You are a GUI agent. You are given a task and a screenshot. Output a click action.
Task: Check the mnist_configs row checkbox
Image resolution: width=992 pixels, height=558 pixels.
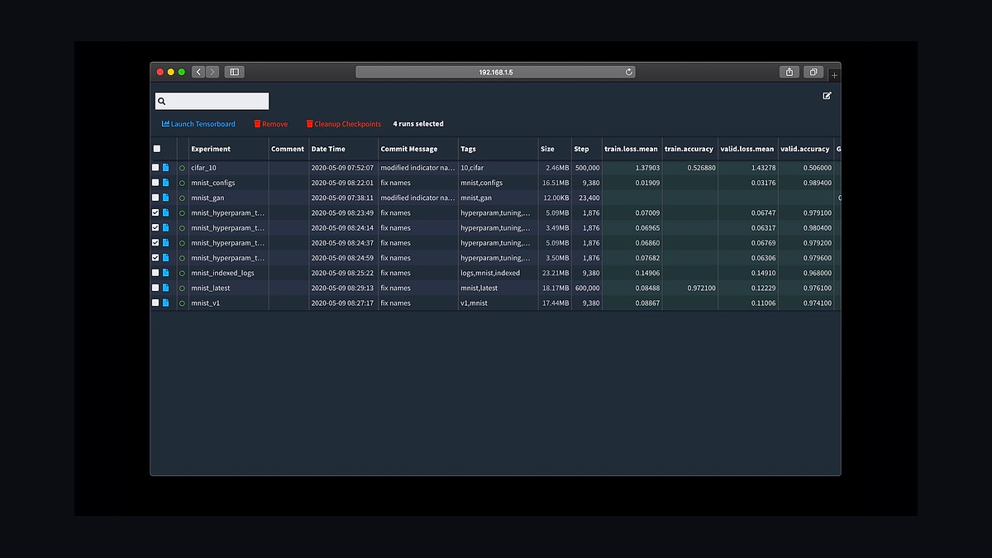tap(155, 183)
